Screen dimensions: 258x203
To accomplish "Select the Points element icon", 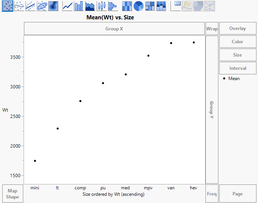I will point(8,6).
